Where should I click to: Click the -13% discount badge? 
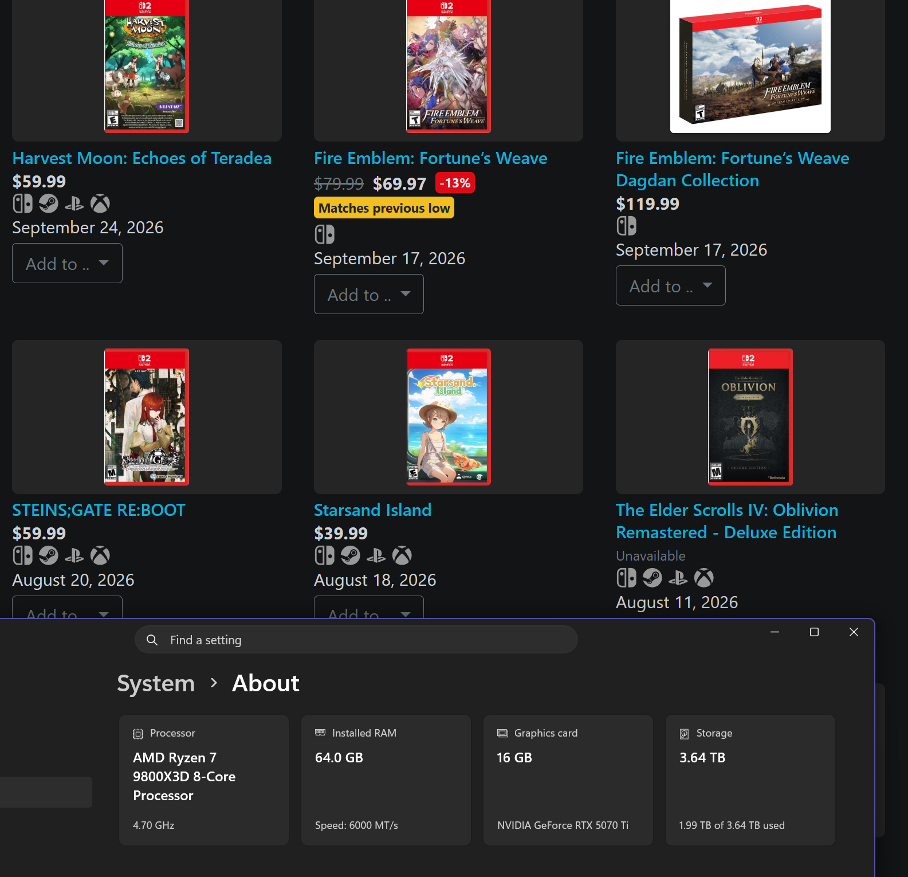pos(455,183)
